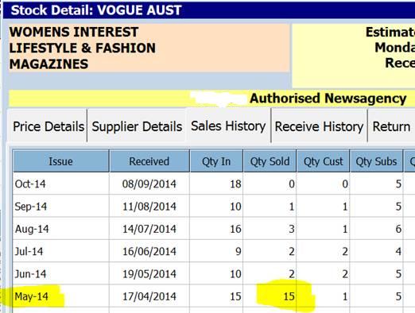
Task: Select the Aug-14 issue cell
Action: pyautogui.click(x=60, y=229)
